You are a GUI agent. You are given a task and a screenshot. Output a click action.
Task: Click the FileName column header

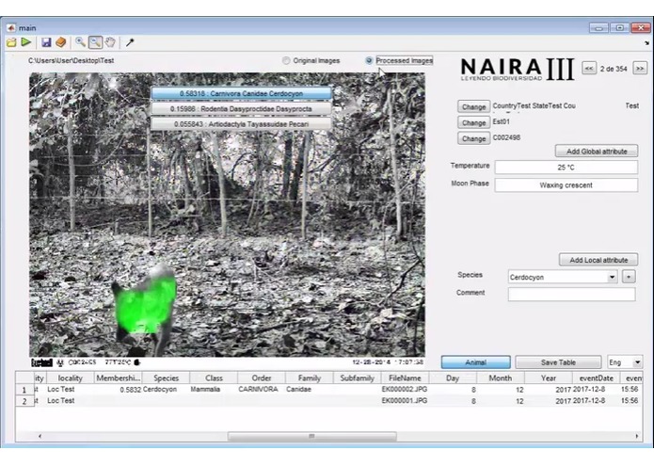point(405,377)
